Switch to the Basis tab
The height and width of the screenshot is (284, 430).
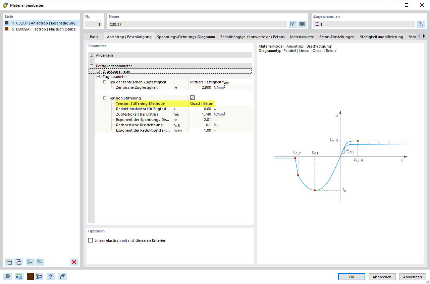[94, 37]
